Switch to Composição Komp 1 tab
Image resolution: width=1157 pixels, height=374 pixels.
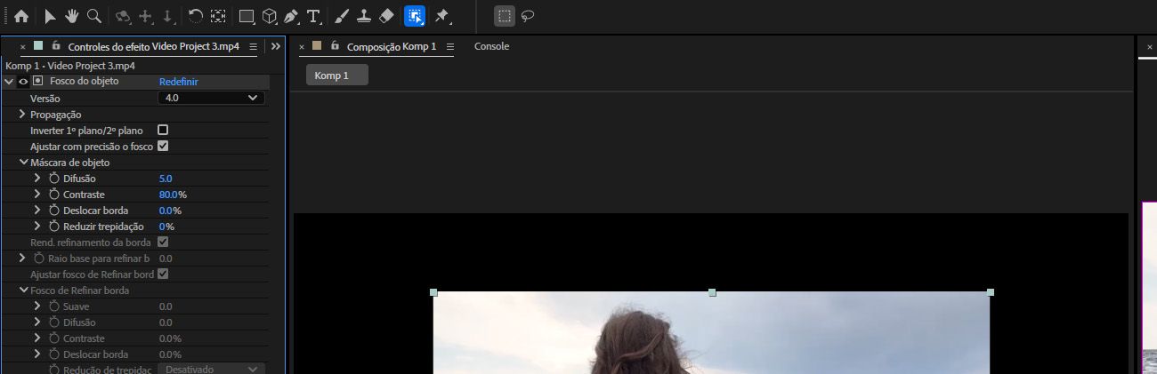tap(392, 46)
